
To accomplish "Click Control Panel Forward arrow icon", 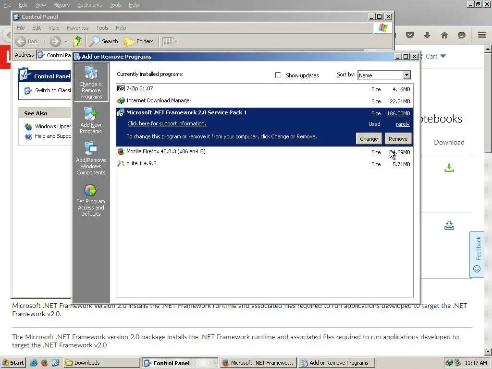I will (55, 41).
